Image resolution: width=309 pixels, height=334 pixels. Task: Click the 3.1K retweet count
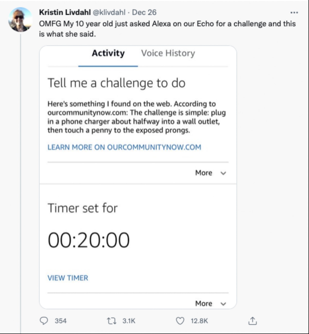point(129,321)
